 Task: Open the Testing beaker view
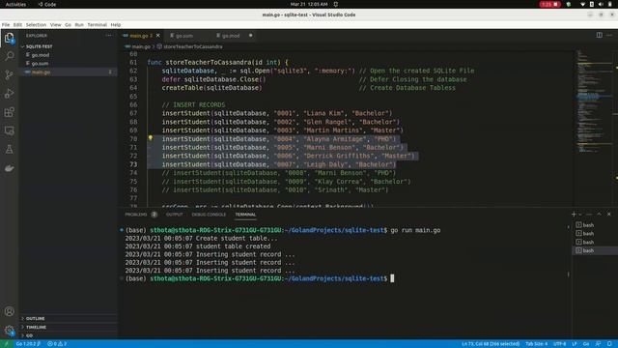(x=9, y=150)
